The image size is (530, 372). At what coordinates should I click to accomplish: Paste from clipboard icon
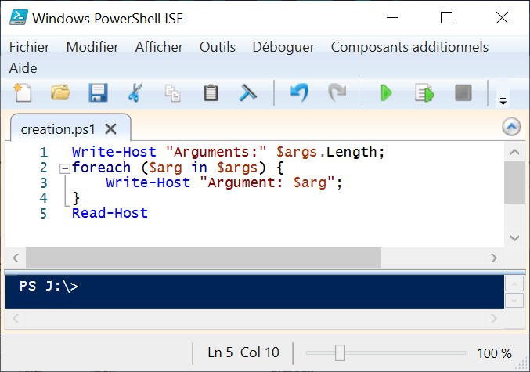coord(211,92)
